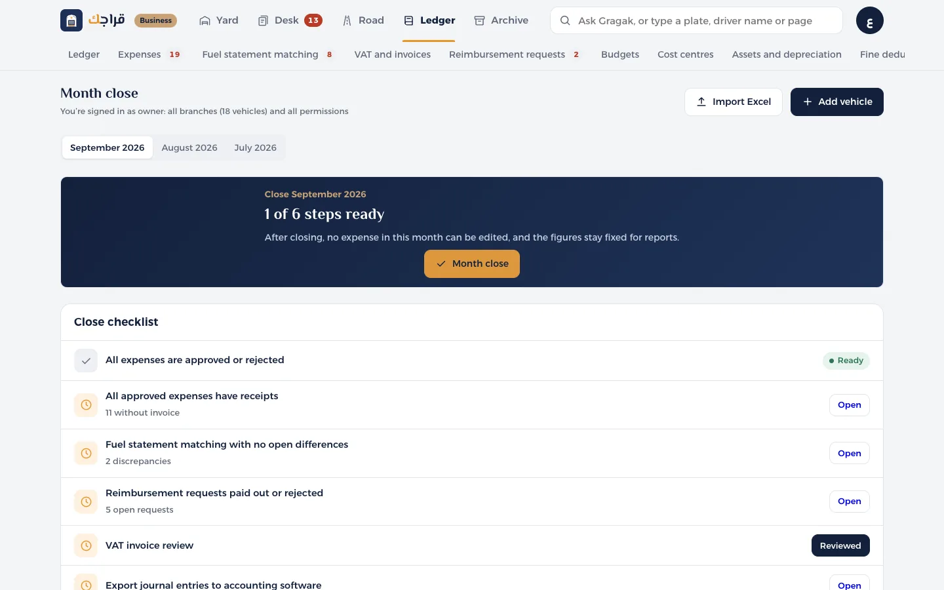The width and height of the screenshot is (944, 590).
Task: Click the '2 discrepancies' text
Action: coord(138,462)
